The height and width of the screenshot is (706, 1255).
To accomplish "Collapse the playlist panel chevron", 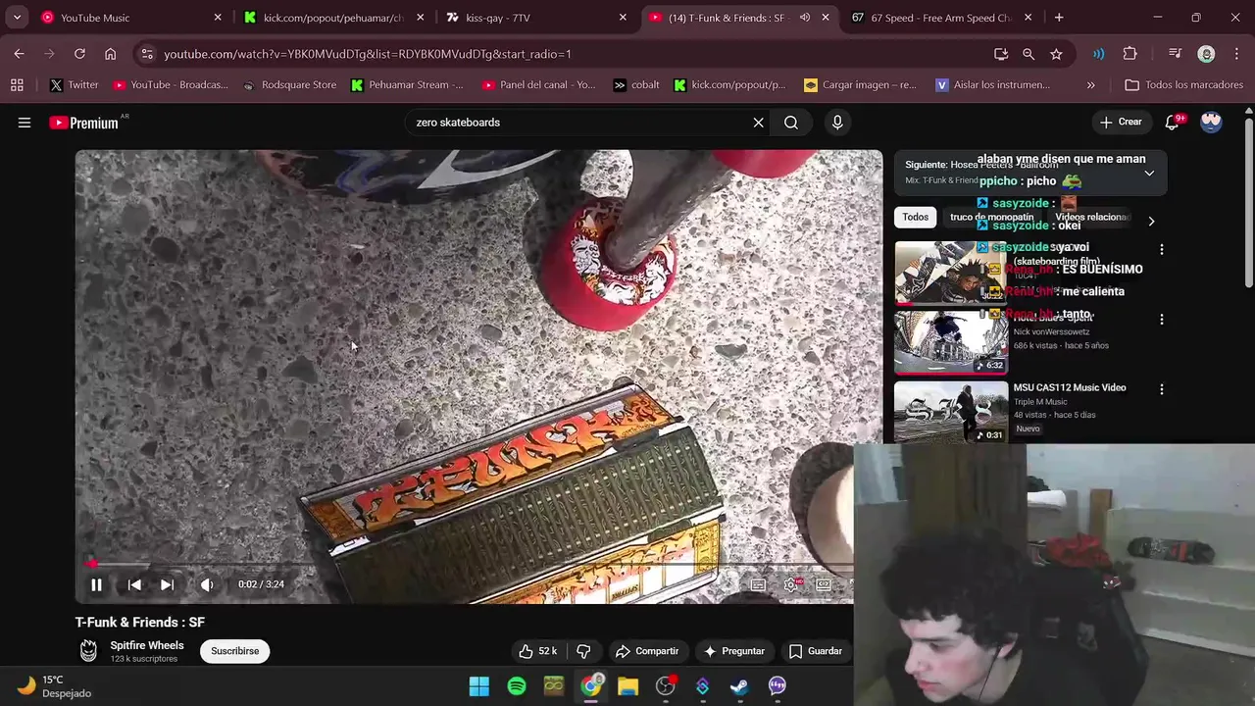I will pos(1149,174).
